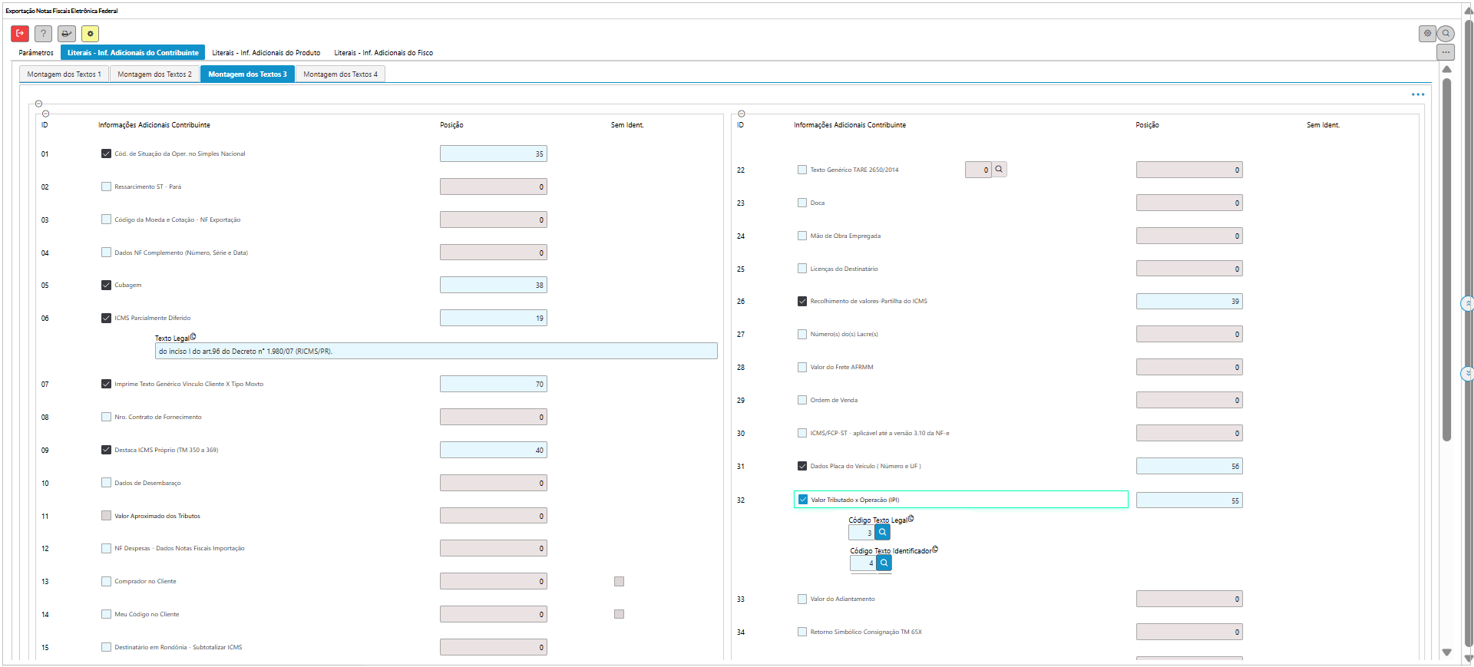The width and height of the screenshot is (1474, 667).
Task: Toggle Dados Placa do Veículo checkbox
Action: 802,466
